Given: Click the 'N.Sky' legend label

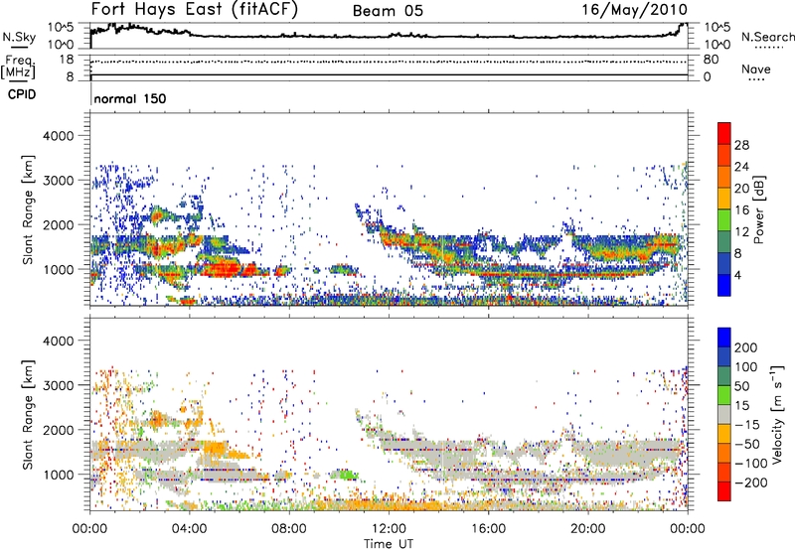Looking at the screenshot, I should point(19,37).
